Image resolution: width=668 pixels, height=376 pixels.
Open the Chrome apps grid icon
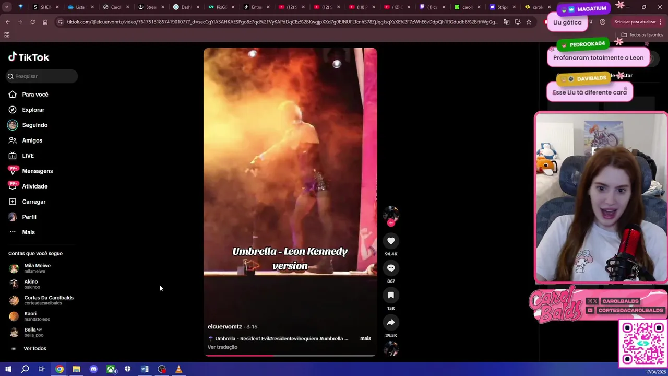pos(7,34)
